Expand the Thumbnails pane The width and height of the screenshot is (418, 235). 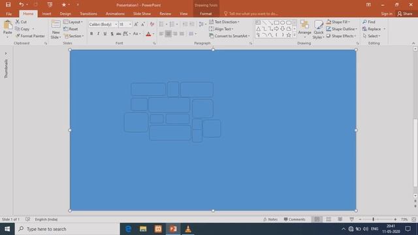[6, 54]
